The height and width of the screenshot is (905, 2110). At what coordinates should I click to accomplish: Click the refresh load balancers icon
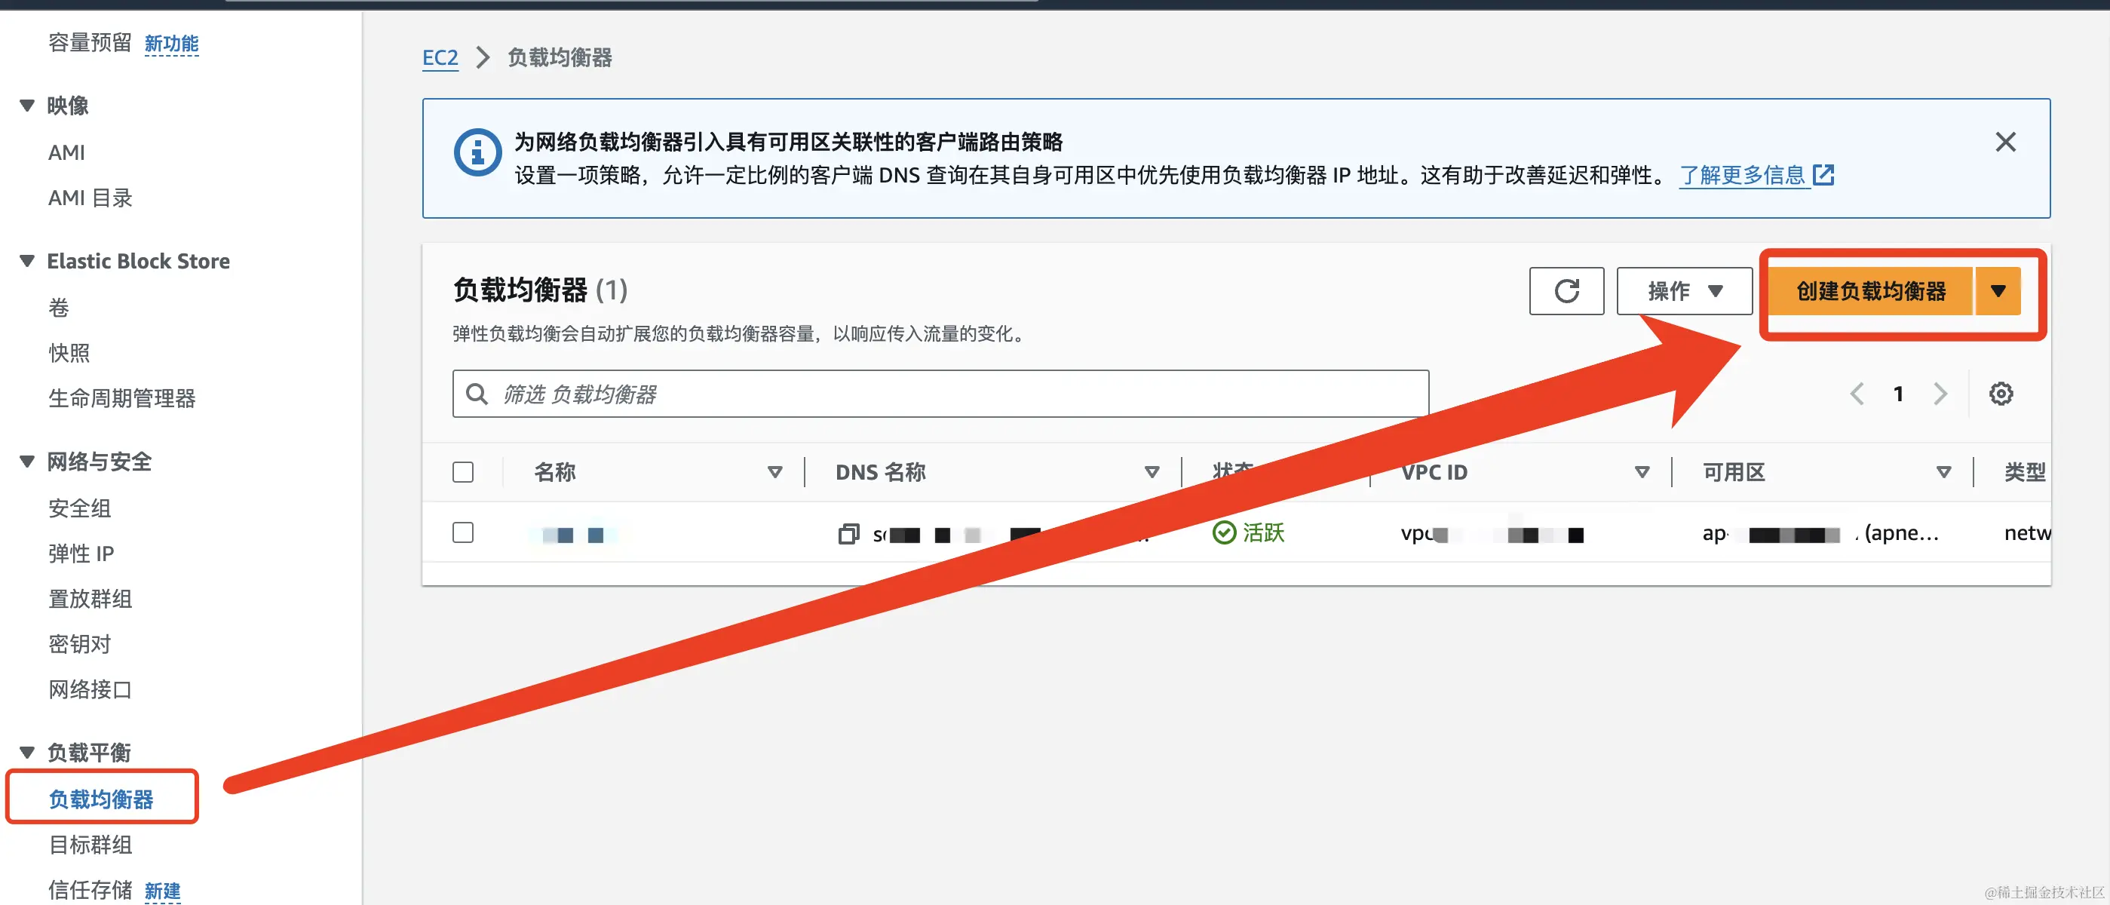pyautogui.click(x=1566, y=291)
